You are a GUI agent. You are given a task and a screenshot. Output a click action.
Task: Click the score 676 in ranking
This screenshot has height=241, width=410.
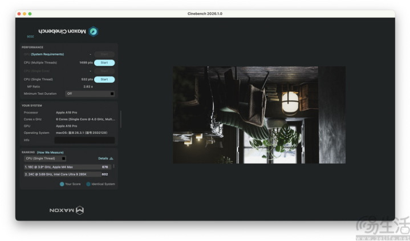point(105,167)
